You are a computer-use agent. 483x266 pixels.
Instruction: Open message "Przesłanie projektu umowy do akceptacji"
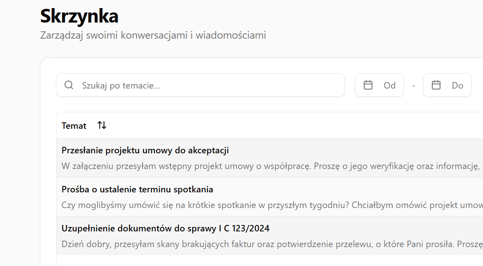[x=145, y=150]
